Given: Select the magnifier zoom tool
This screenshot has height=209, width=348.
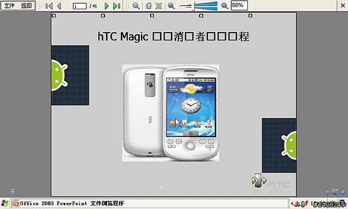Looking at the screenshot, I should (136, 6).
